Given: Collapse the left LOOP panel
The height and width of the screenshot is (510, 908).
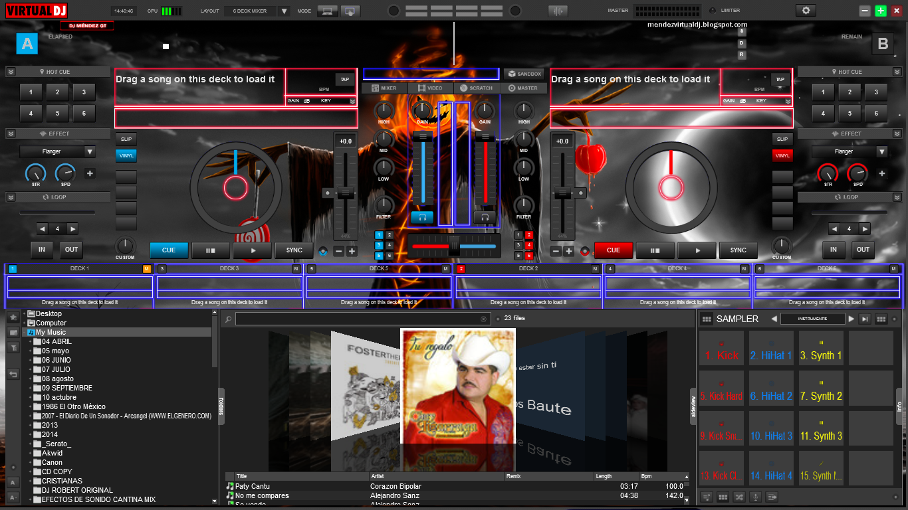Looking at the screenshot, I should pos(11,197).
